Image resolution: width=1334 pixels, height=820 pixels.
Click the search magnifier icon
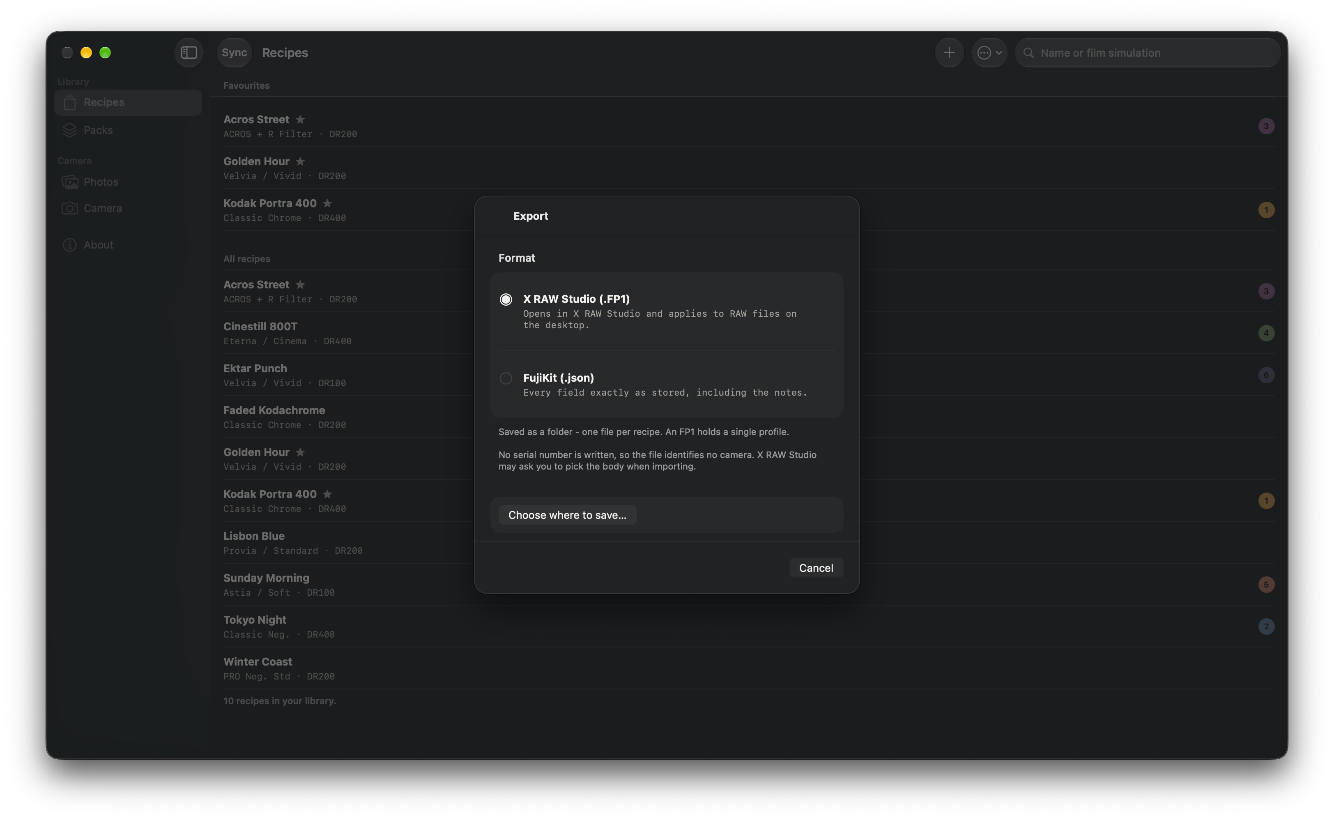[1028, 53]
